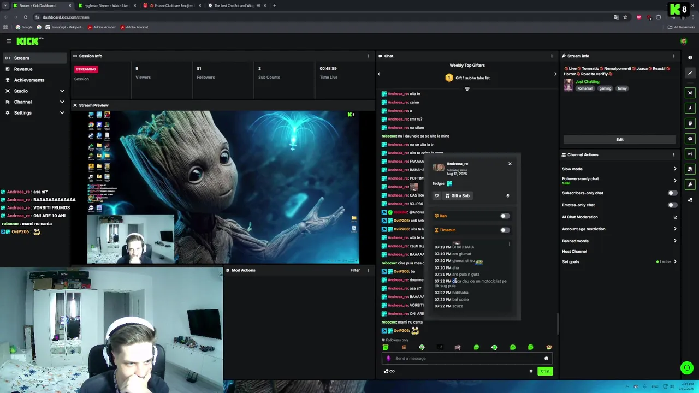
Task: Open the profile avatar at top right
Action: click(684, 41)
